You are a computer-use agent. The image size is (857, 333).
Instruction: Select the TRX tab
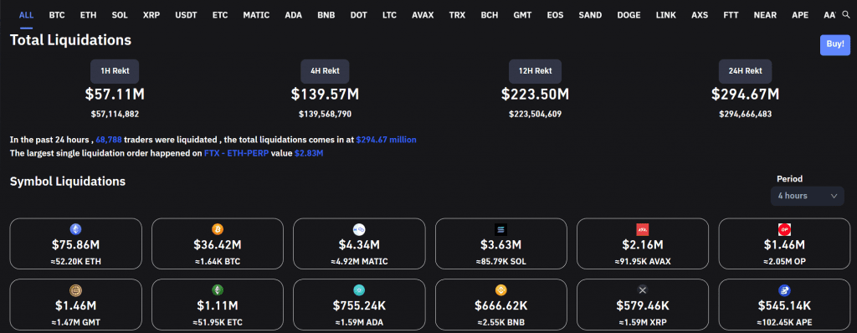457,15
